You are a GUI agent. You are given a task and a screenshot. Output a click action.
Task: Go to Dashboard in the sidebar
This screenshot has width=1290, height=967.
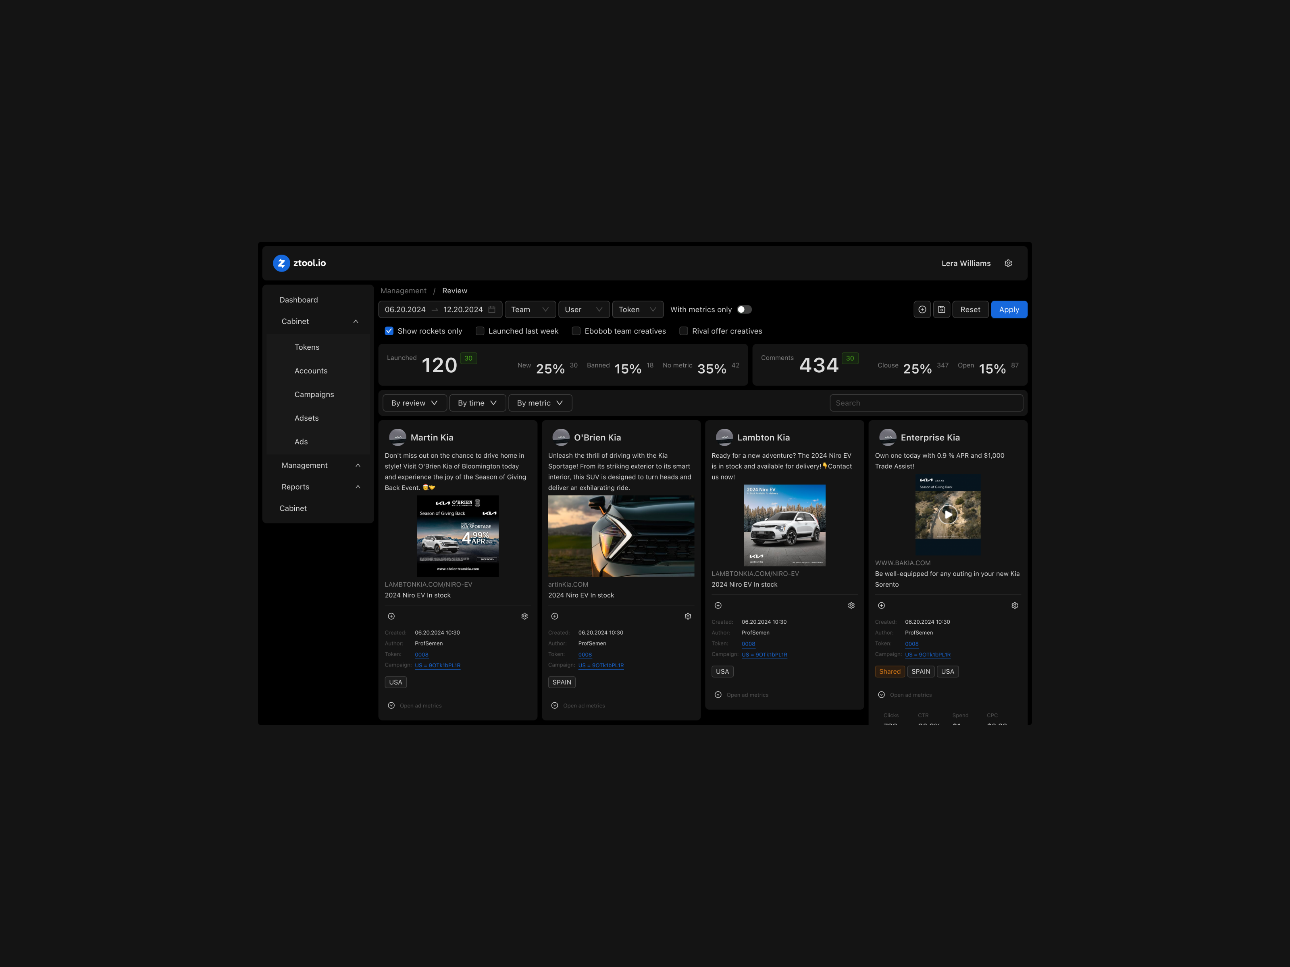click(299, 299)
